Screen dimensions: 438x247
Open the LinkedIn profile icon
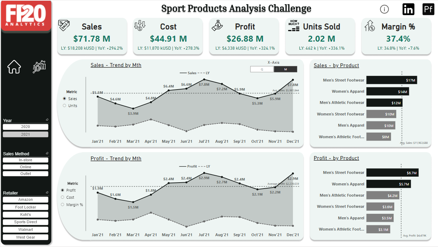(408, 9)
